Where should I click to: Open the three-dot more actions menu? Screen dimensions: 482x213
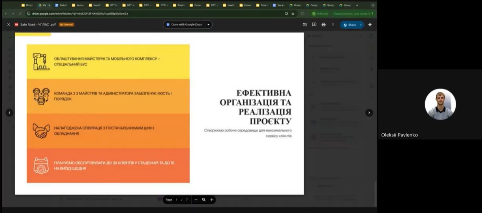pyautogui.click(x=333, y=25)
